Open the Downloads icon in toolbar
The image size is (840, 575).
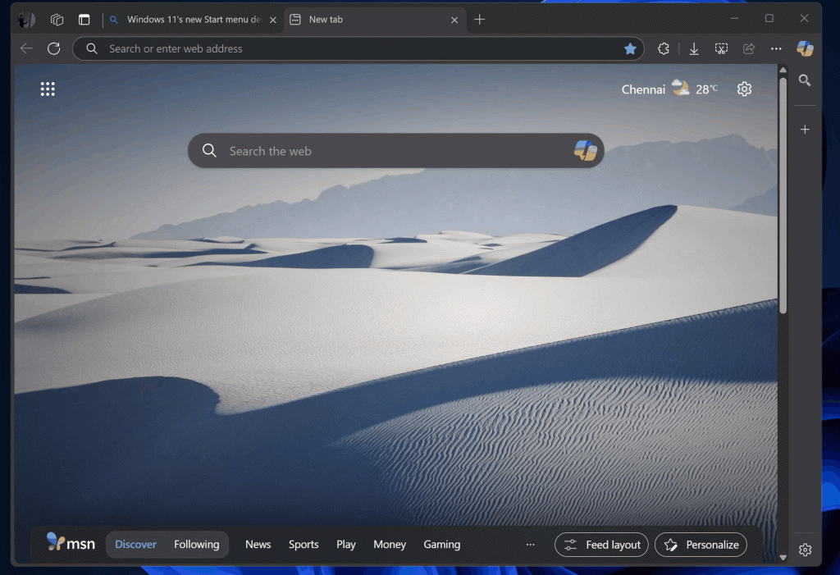[694, 48]
